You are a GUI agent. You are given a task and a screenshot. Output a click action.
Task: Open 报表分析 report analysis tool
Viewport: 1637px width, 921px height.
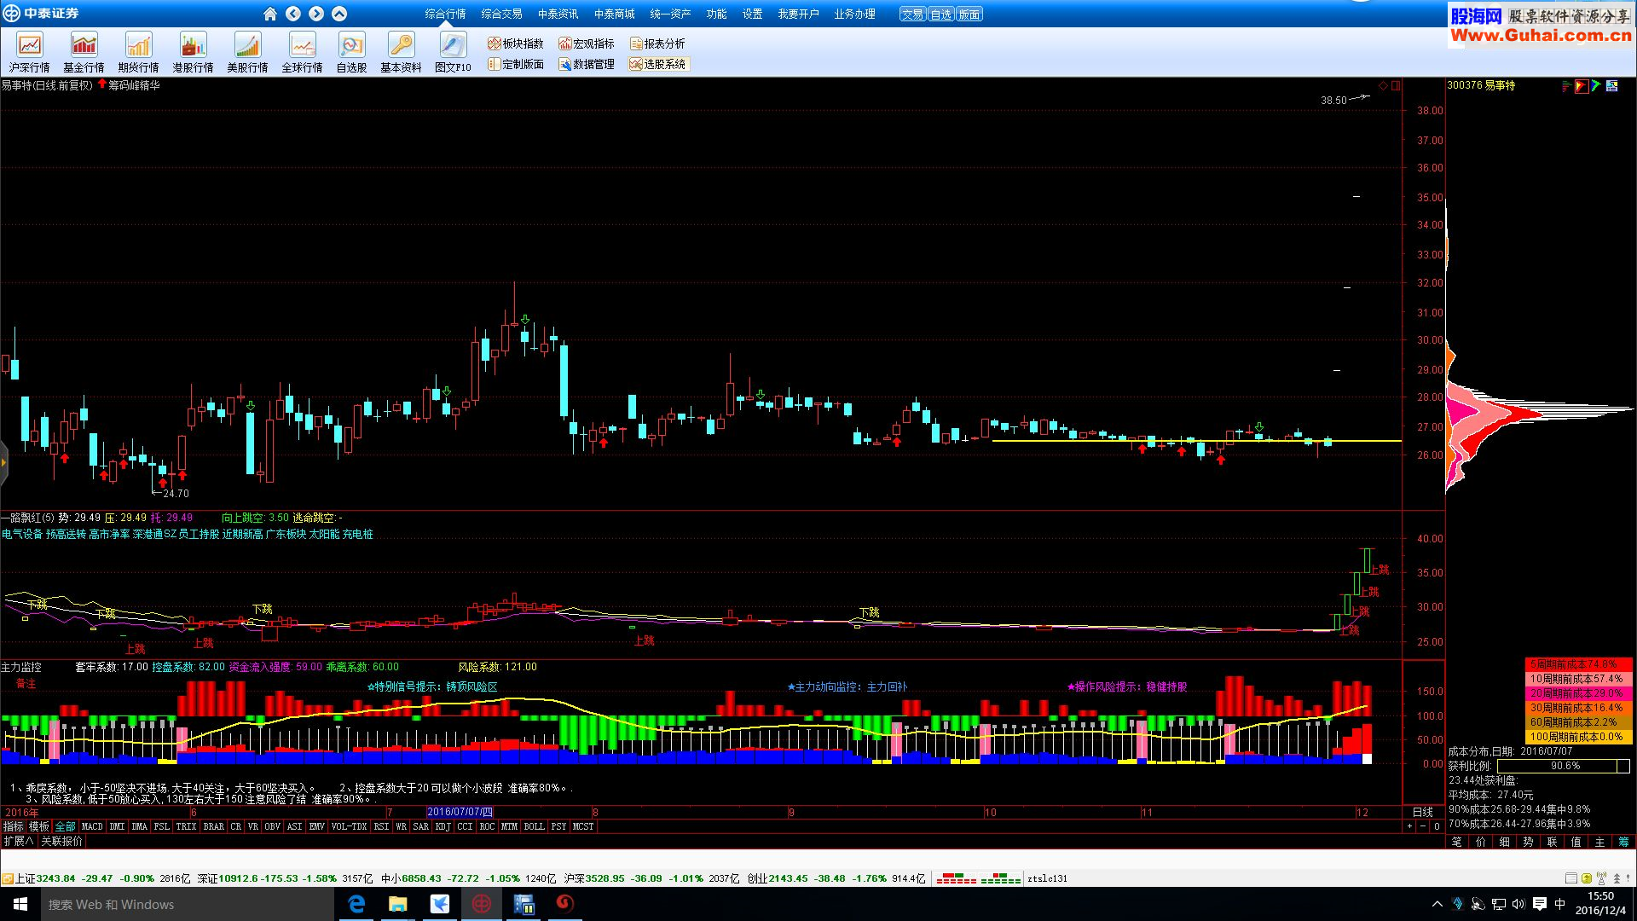click(657, 43)
